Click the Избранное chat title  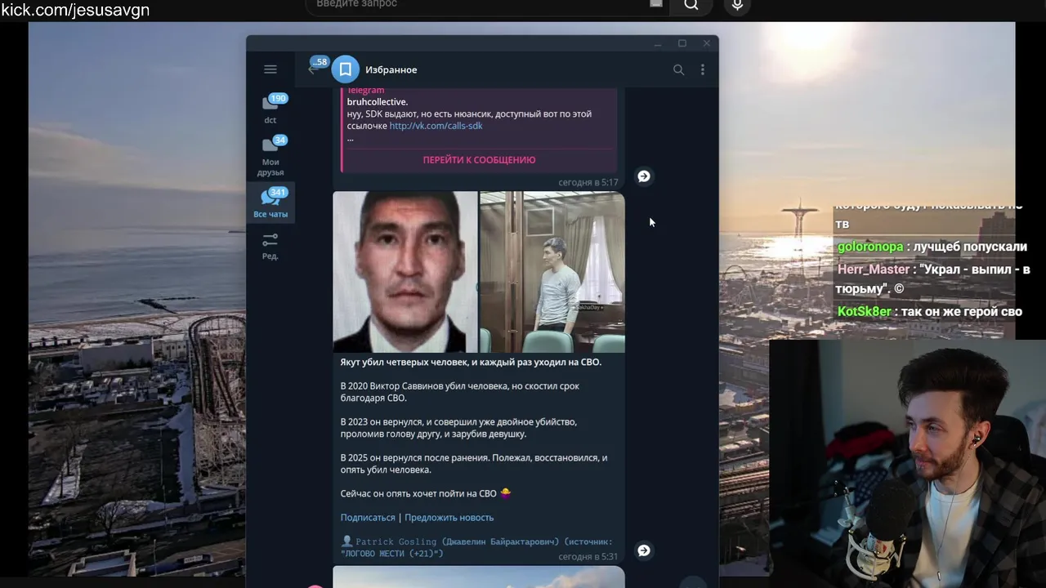point(391,69)
